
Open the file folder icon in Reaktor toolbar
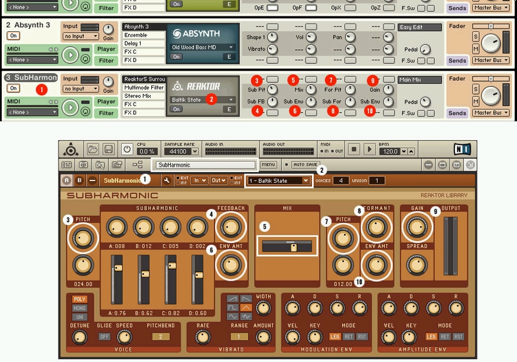tap(93, 150)
